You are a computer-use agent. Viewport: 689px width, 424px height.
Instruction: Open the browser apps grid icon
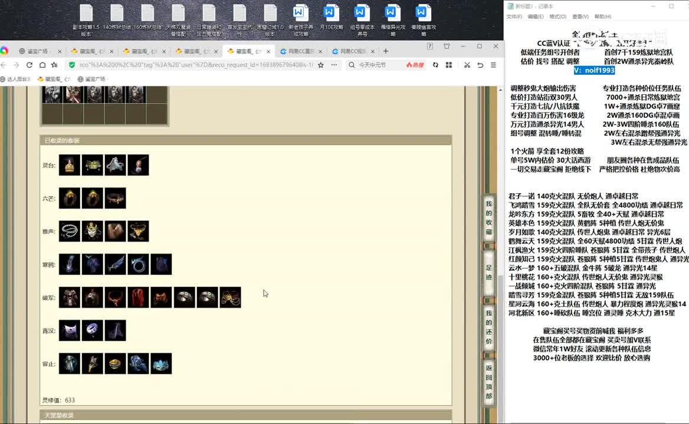[449, 65]
